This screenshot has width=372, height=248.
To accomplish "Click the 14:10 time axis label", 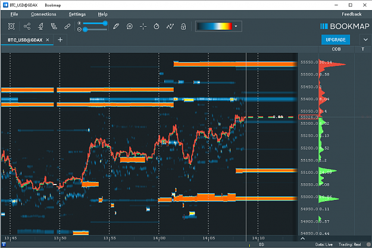I will point(258,238).
